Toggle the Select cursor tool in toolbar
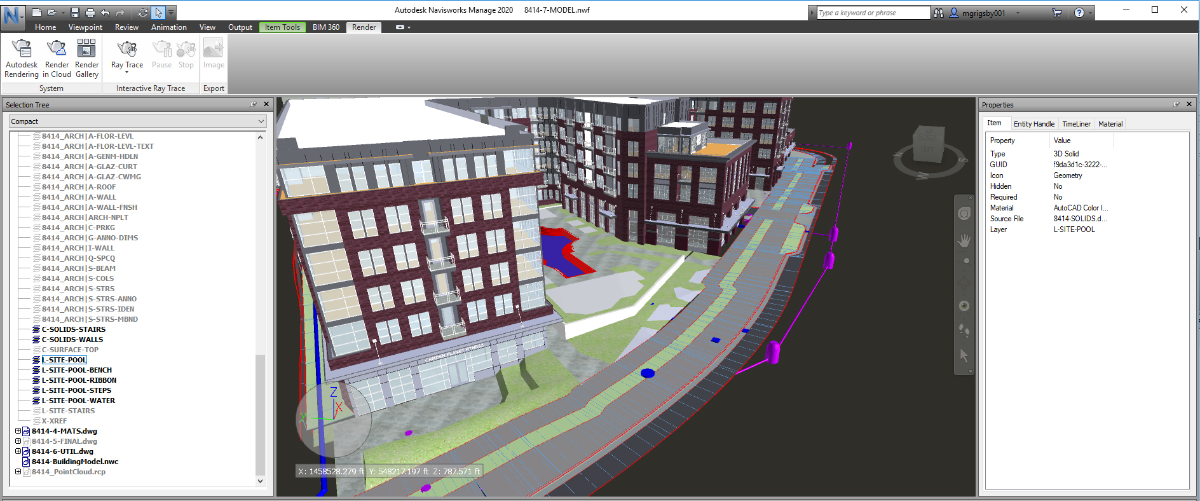 click(158, 13)
